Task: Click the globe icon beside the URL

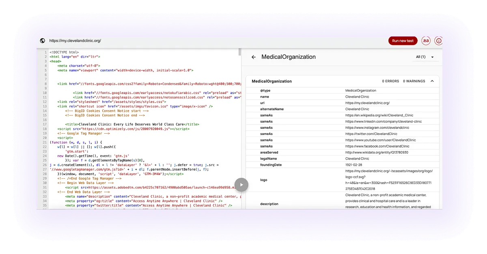Action: pyautogui.click(x=43, y=41)
